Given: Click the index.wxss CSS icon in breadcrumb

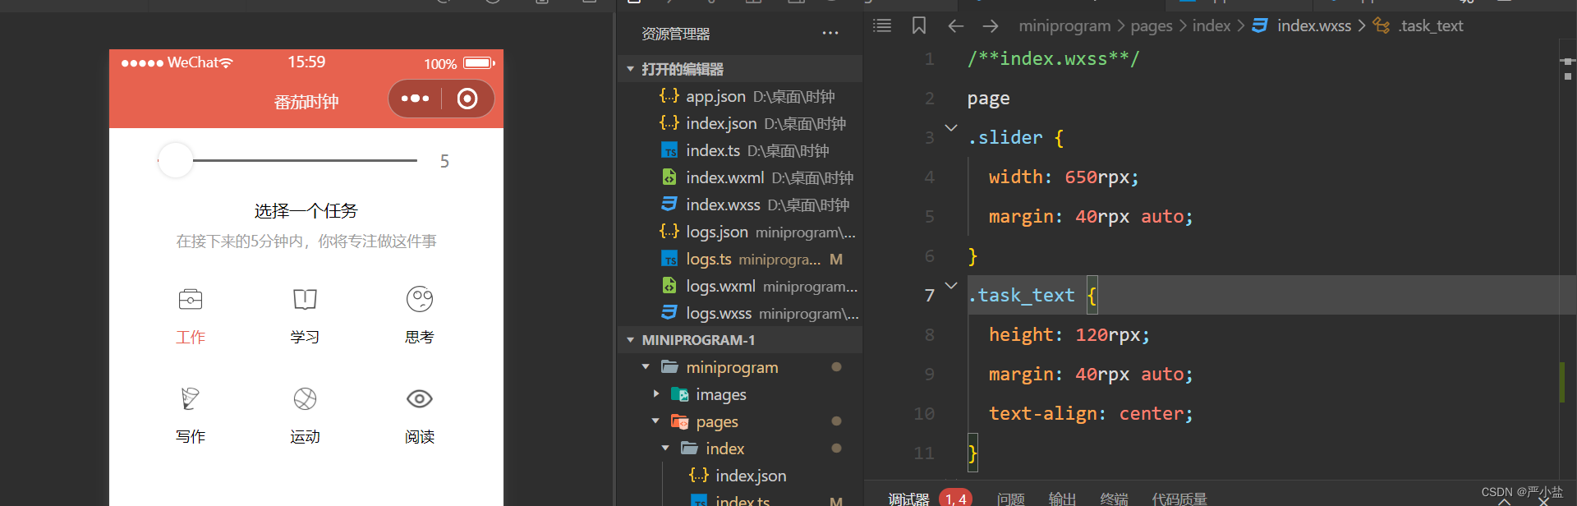Looking at the screenshot, I should 1260,25.
